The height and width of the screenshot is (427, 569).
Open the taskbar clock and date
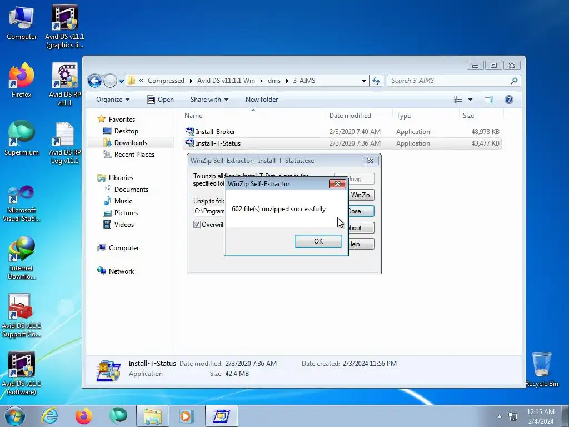click(541, 416)
